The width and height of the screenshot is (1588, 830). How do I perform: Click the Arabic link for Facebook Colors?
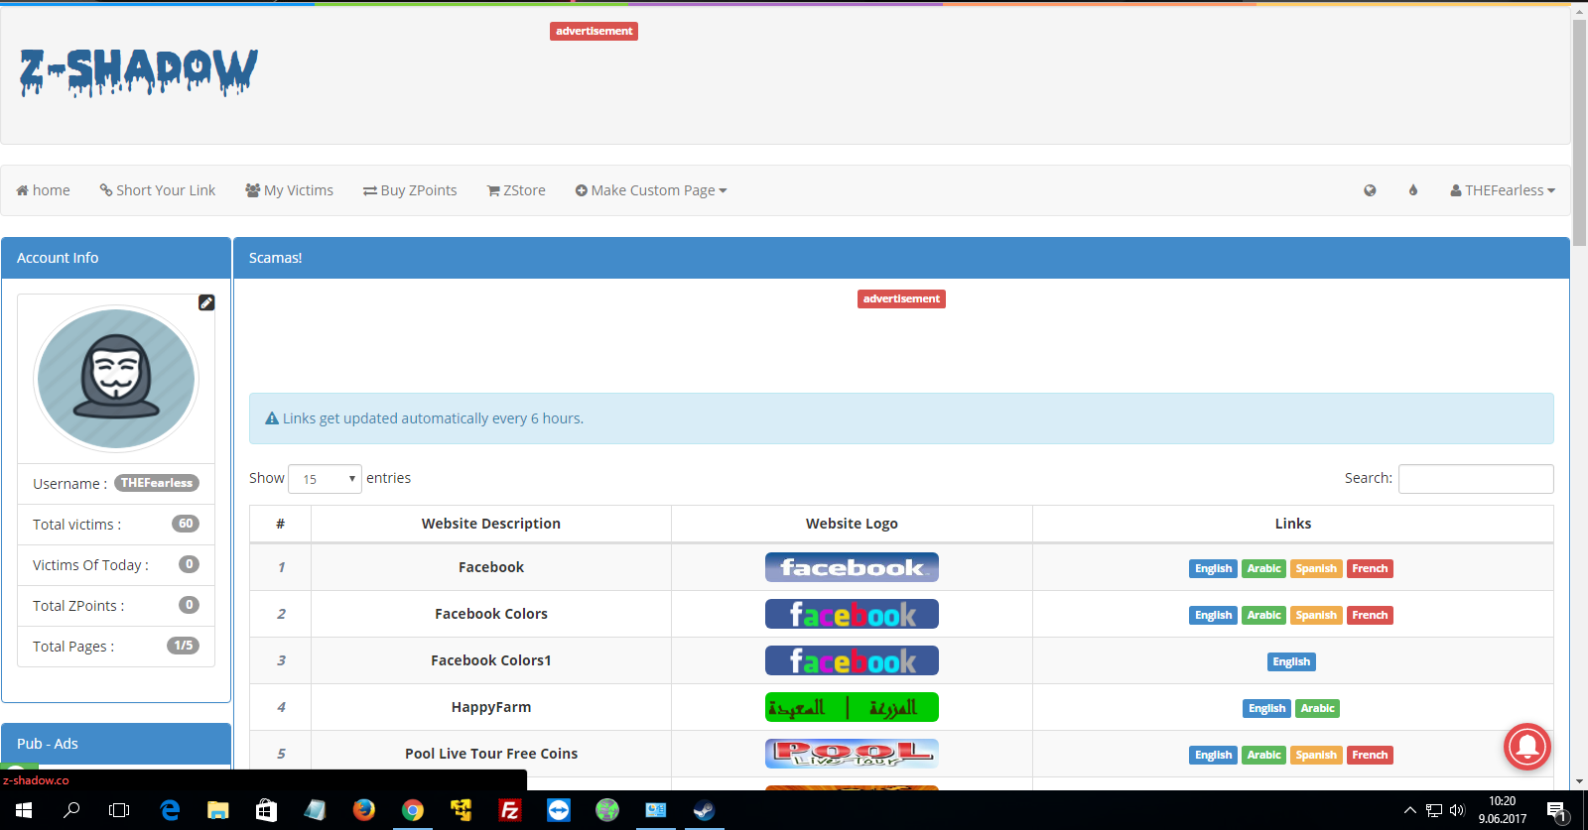1263,615
